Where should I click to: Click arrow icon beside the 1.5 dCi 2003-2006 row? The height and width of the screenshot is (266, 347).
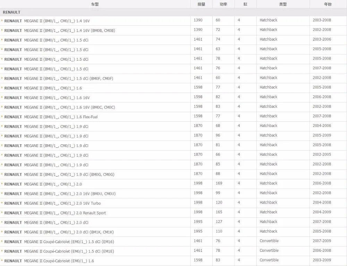[x=2, y=40]
